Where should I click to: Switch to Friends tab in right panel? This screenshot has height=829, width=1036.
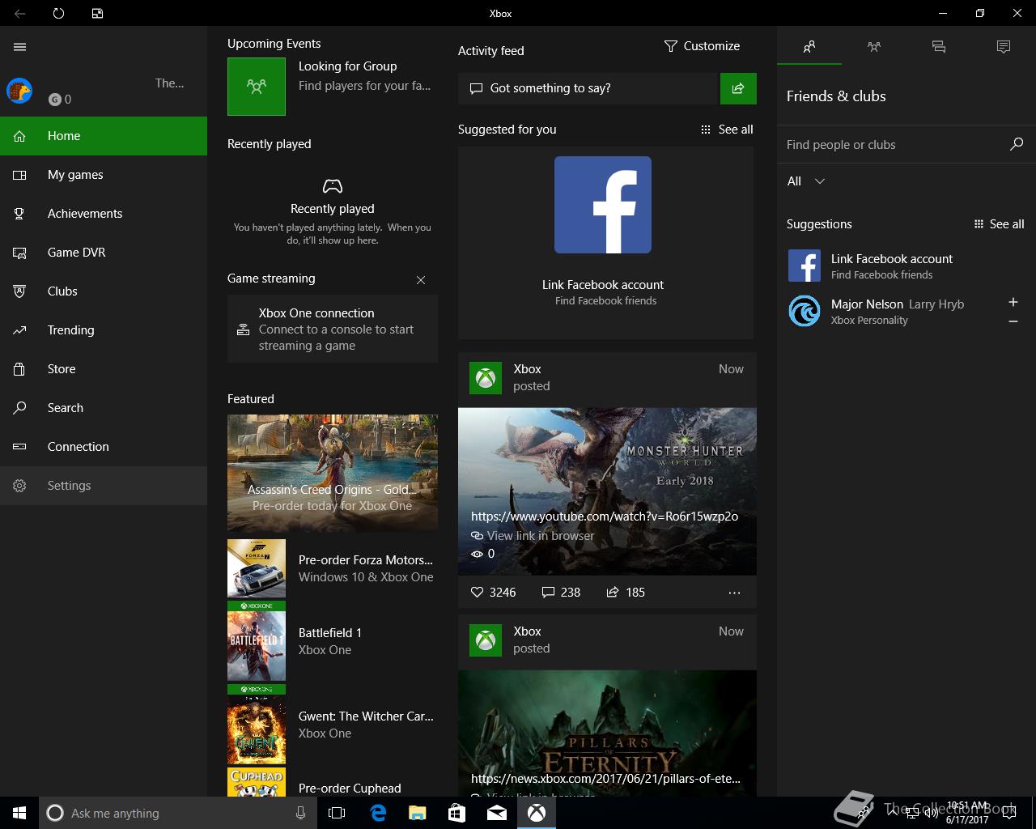point(809,47)
